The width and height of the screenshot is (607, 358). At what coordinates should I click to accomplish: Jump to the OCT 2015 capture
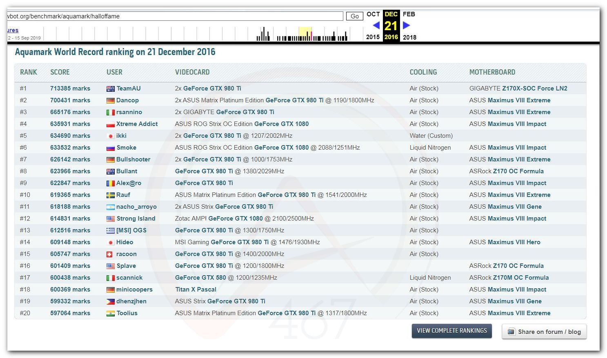point(373,14)
